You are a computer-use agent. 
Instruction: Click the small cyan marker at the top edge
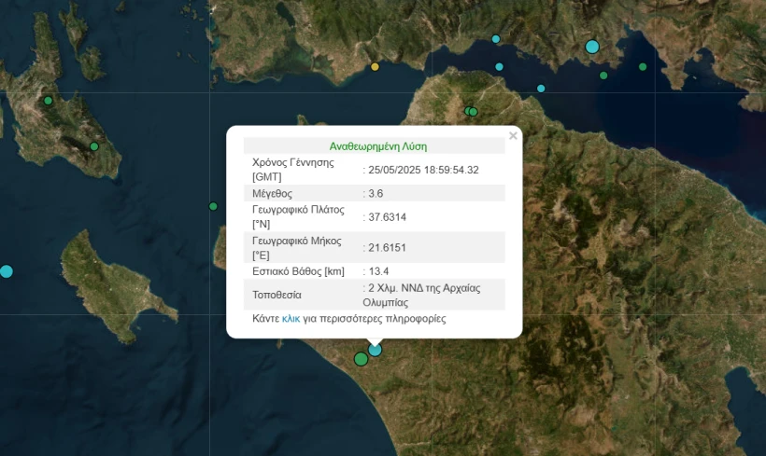pyautogui.click(x=496, y=39)
